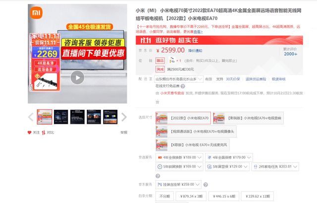Select 不分期 installment option
317x203 pixels.
(164, 196)
